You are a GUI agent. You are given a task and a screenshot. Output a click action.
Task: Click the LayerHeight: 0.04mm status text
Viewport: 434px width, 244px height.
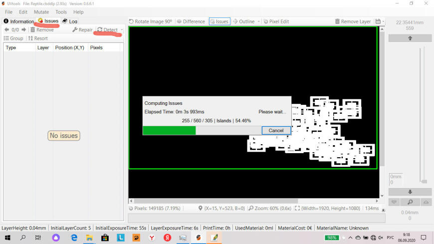point(24,228)
